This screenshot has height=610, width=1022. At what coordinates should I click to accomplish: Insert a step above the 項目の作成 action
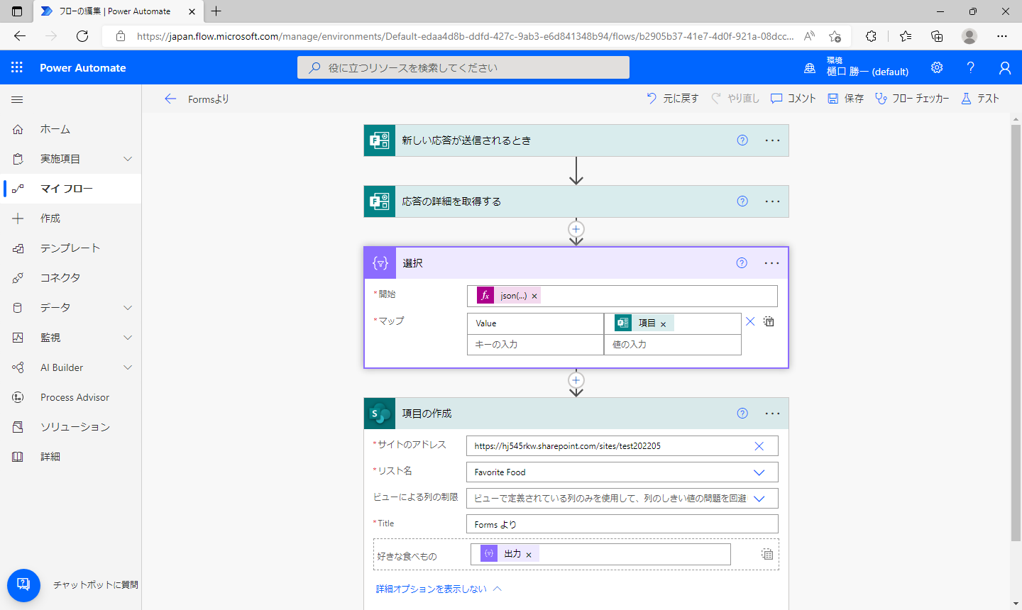[x=576, y=380]
